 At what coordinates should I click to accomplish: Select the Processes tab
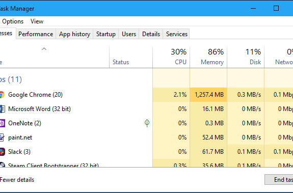click(x=7, y=34)
